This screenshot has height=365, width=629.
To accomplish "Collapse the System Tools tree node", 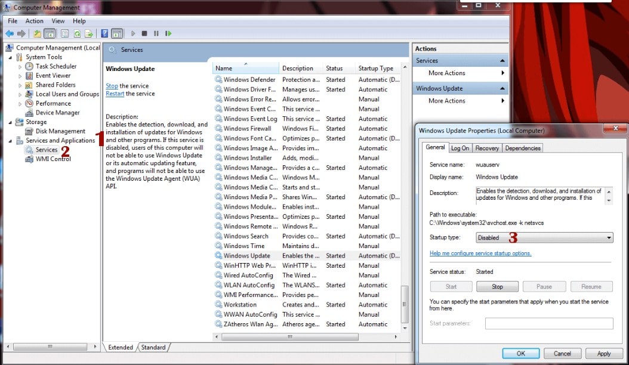I will [10, 57].
